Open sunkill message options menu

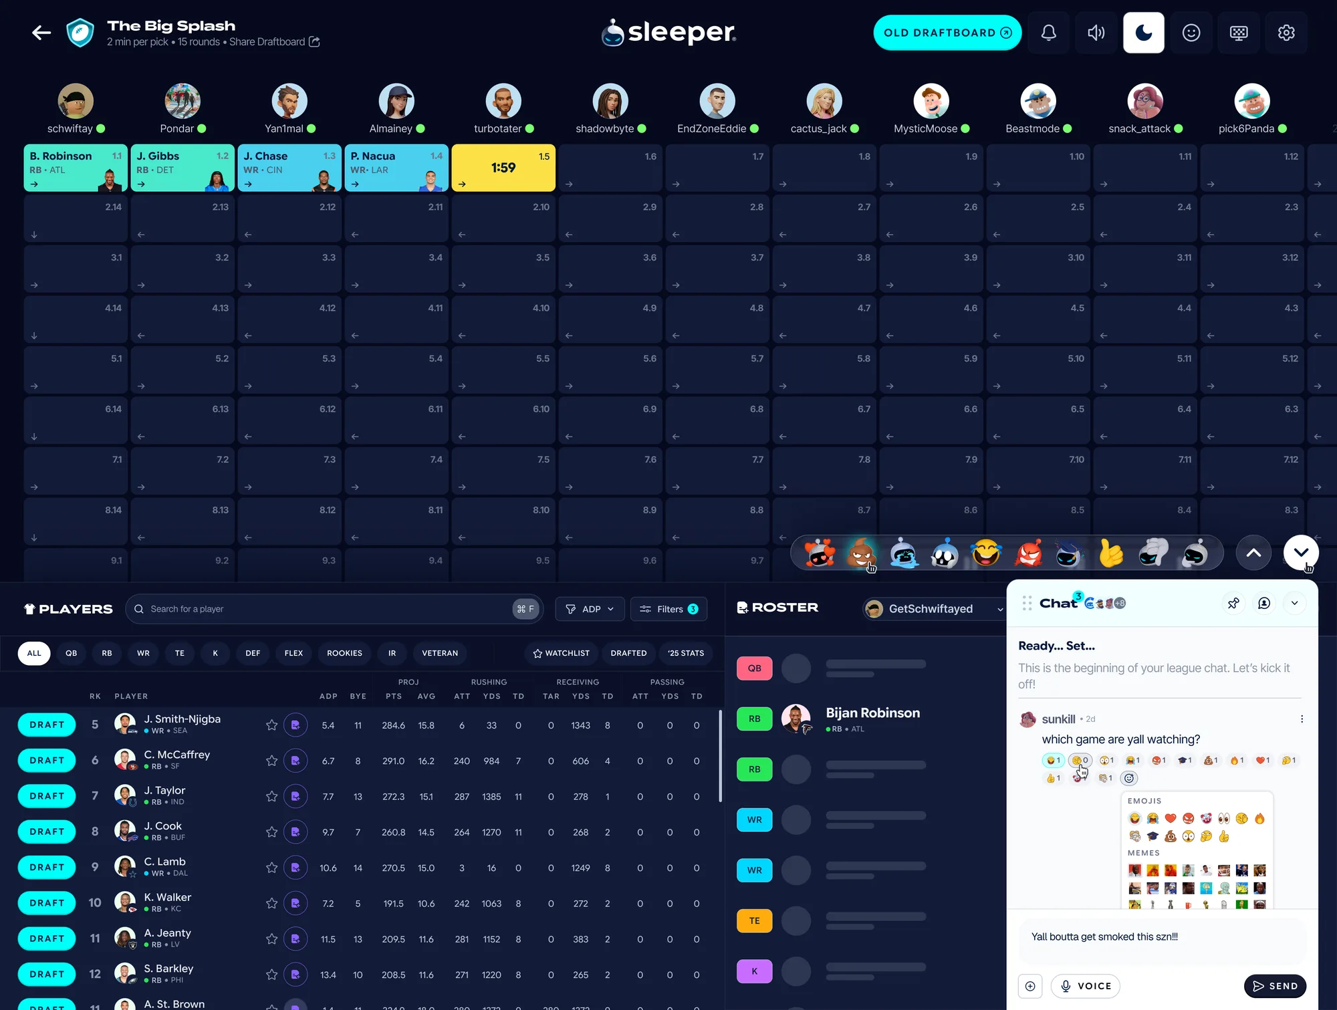click(1302, 719)
